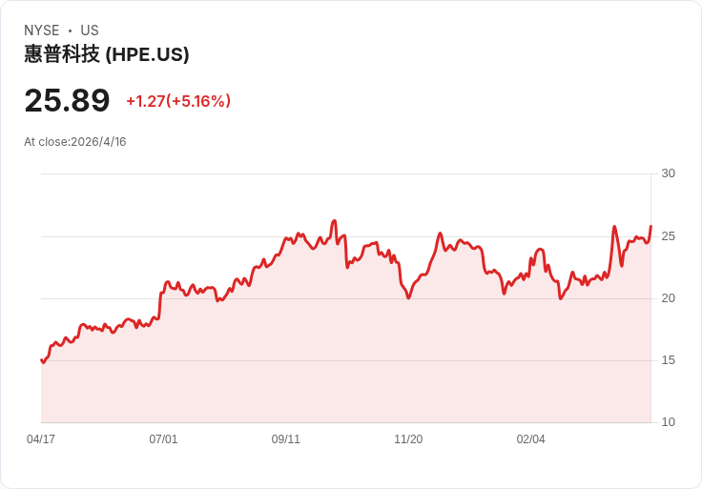Click the 30 label on the price axis
This screenshot has height=489, width=702.
pos(668,173)
